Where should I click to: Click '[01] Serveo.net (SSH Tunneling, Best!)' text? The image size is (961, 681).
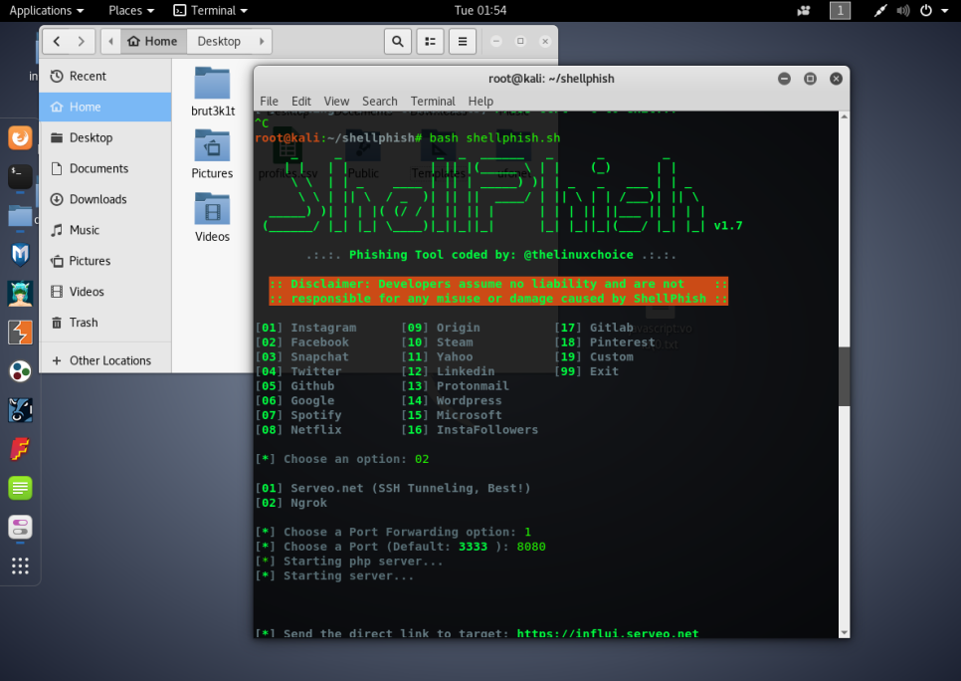click(x=393, y=489)
